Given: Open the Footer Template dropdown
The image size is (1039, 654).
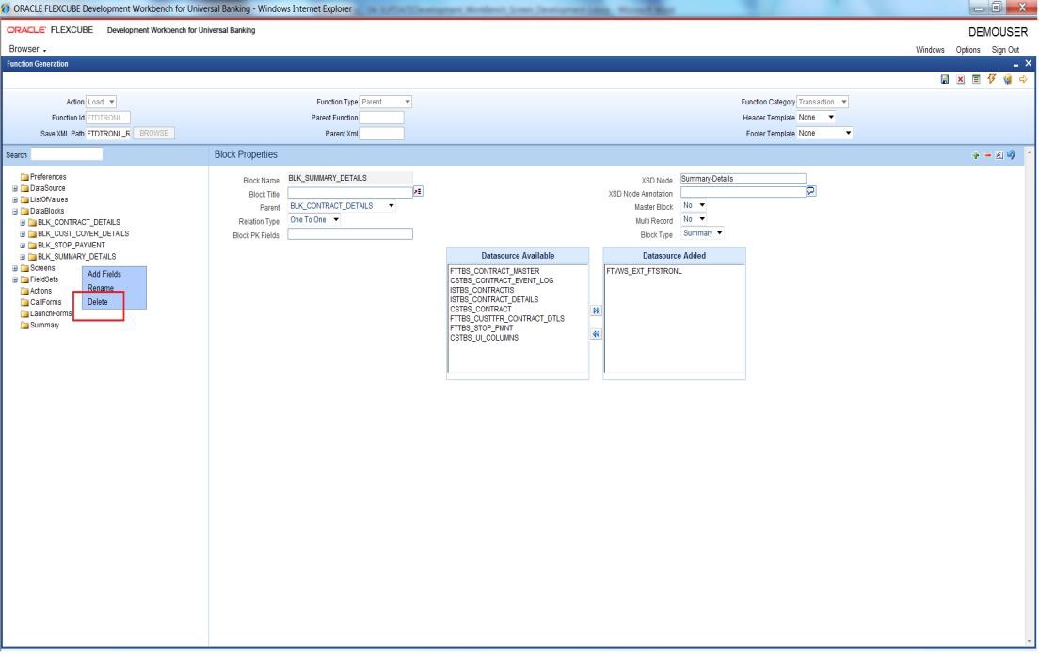Looking at the screenshot, I should pos(824,134).
